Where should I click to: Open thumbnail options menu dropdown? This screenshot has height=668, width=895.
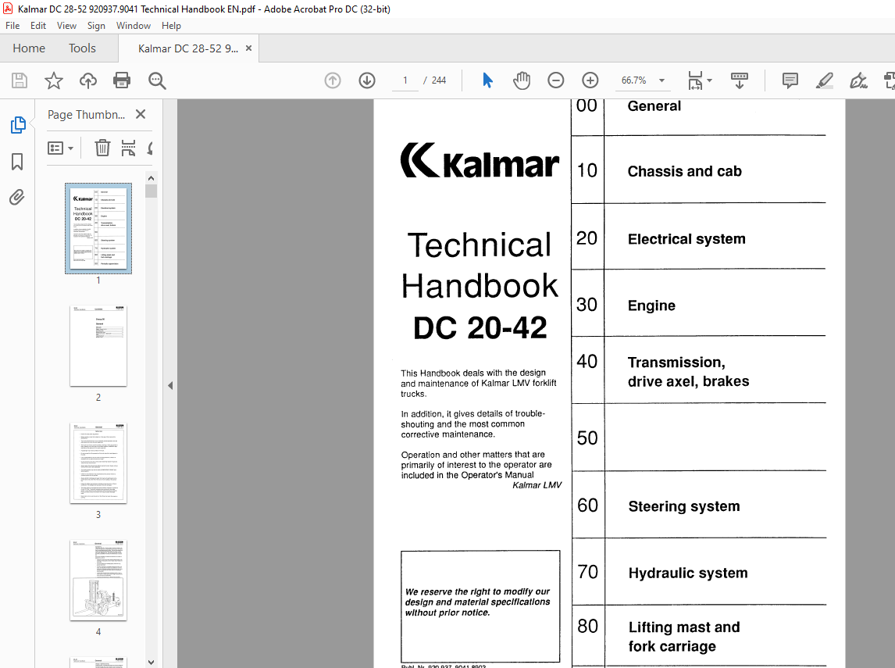point(60,148)
